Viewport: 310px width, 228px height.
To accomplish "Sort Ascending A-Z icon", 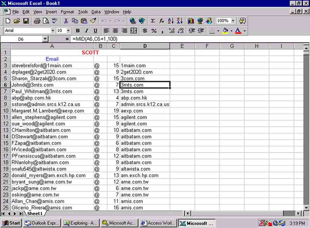I will click(171, 21).
